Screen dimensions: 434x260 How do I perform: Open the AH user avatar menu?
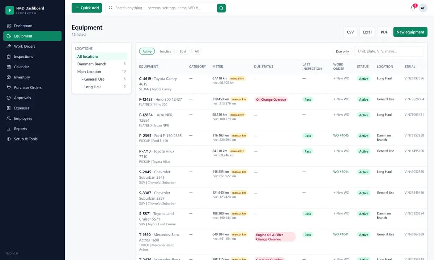[x=423, y=8]
